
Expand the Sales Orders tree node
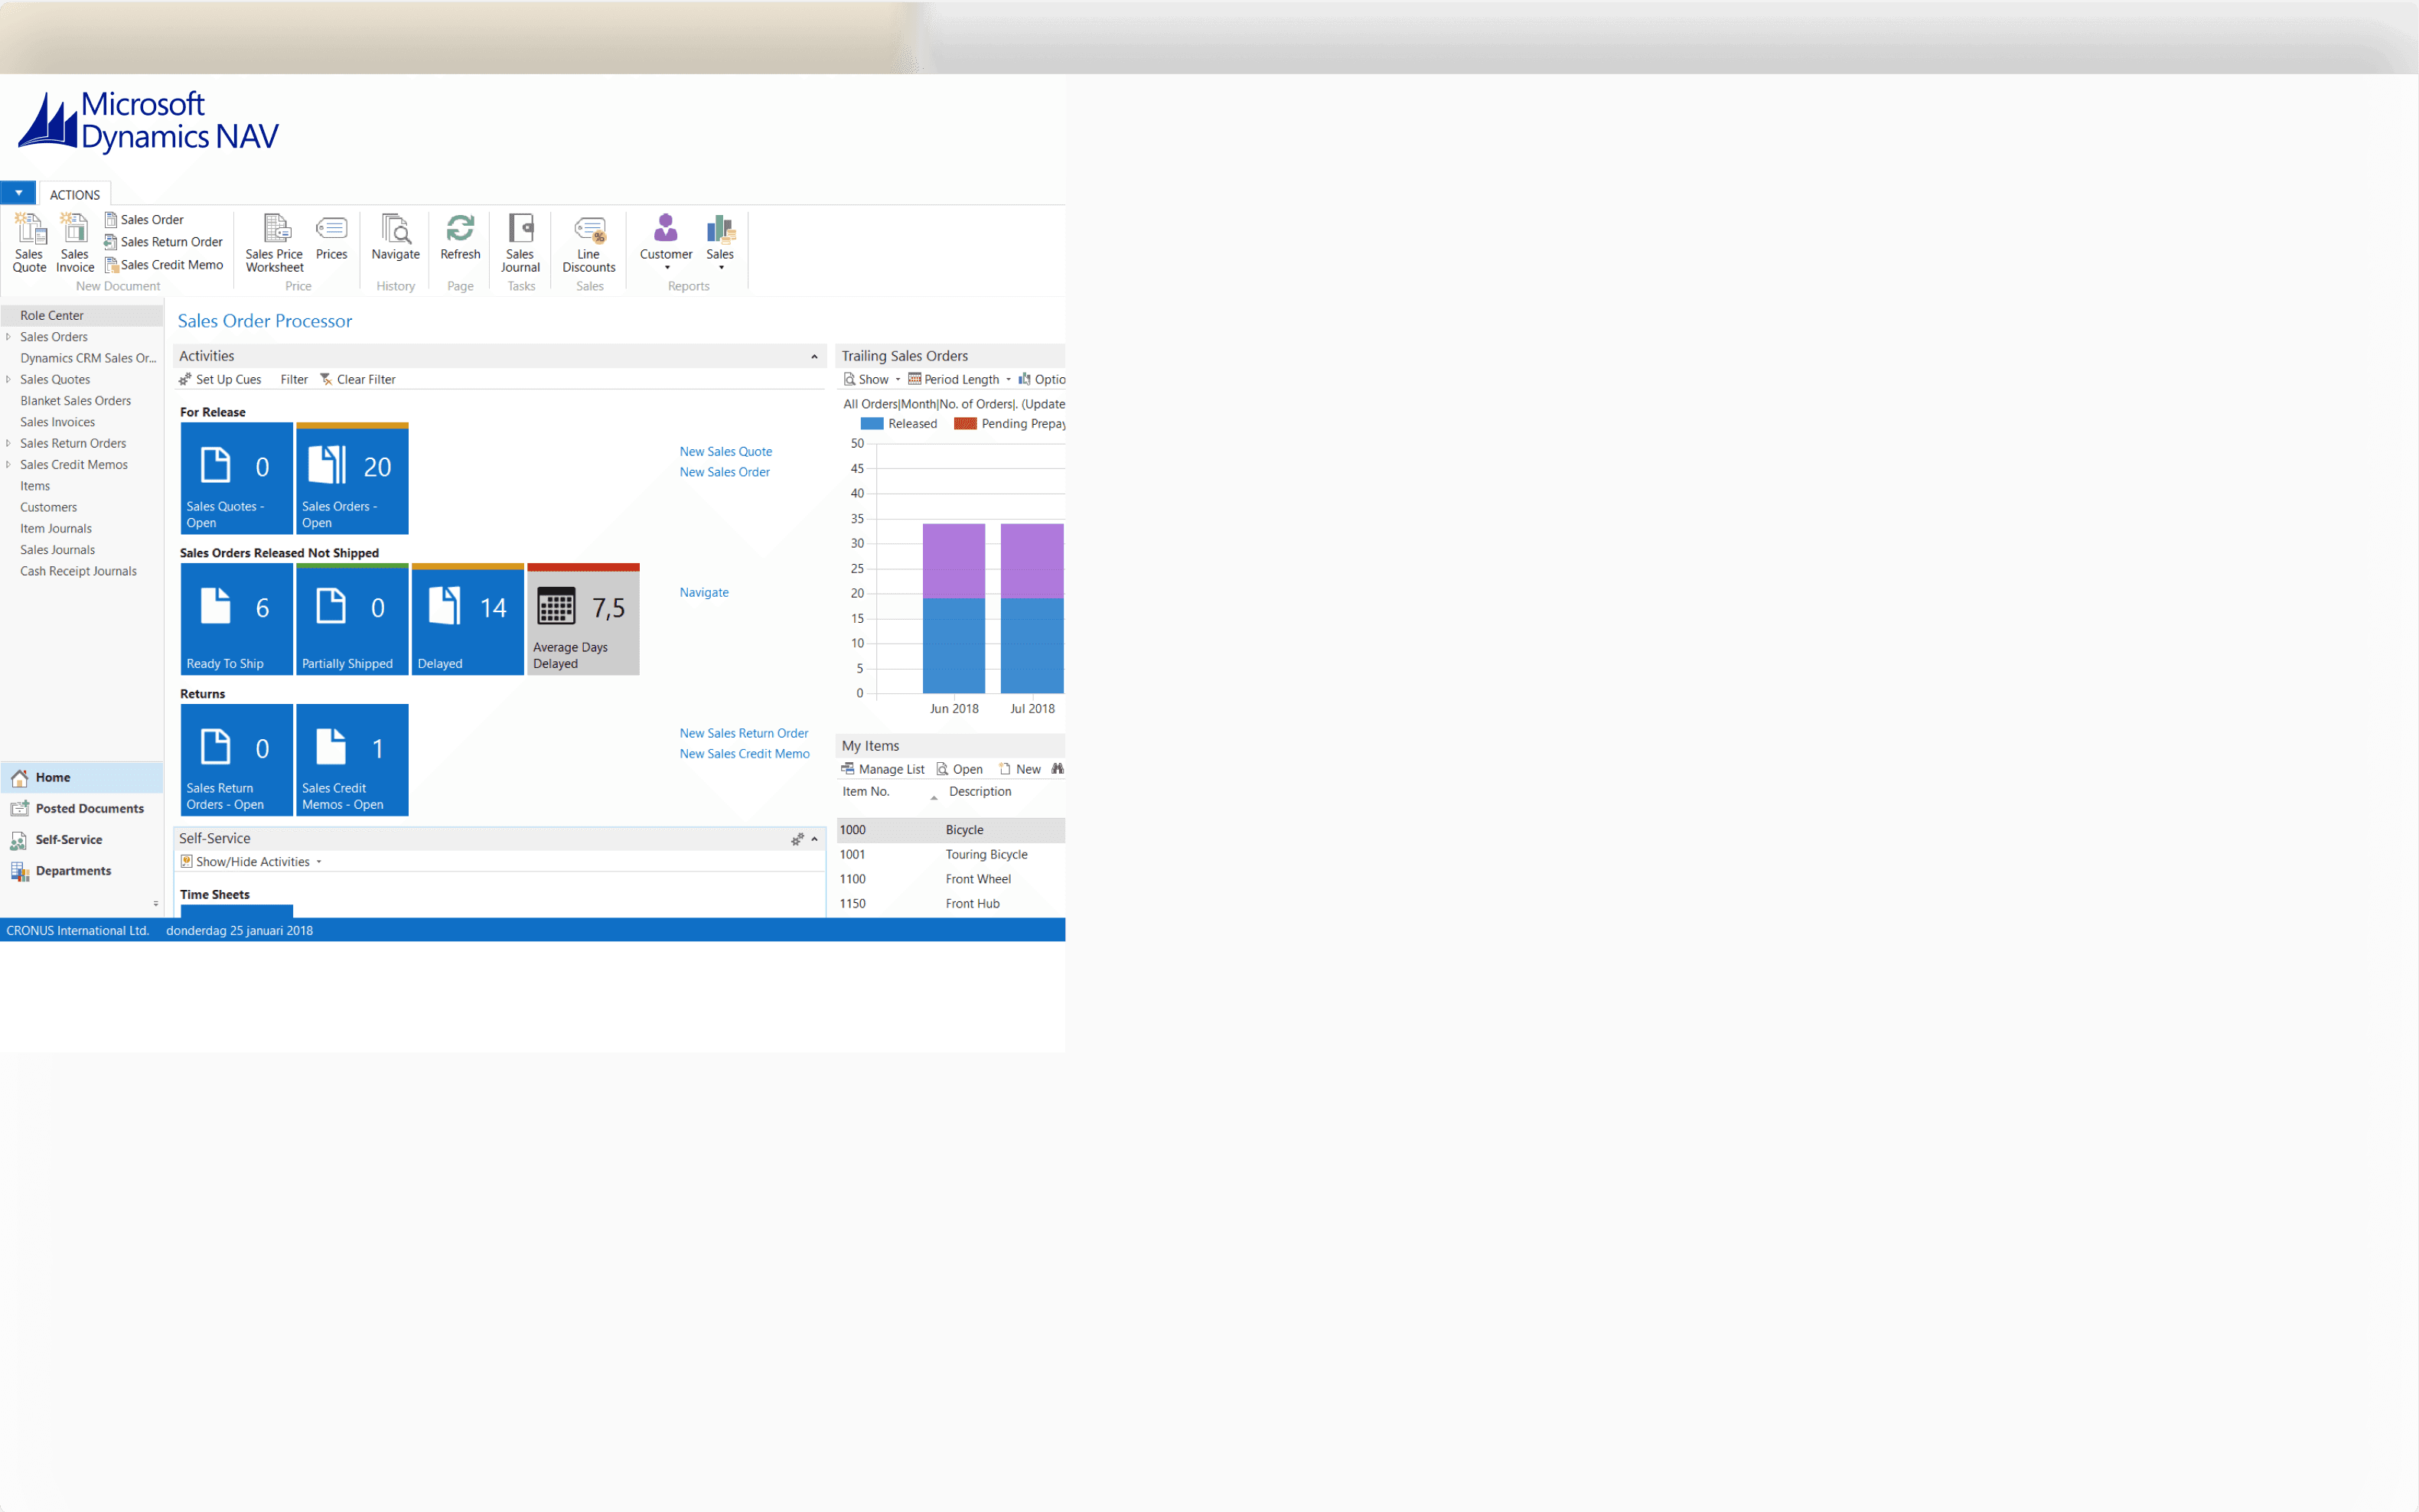pos(8,337)
